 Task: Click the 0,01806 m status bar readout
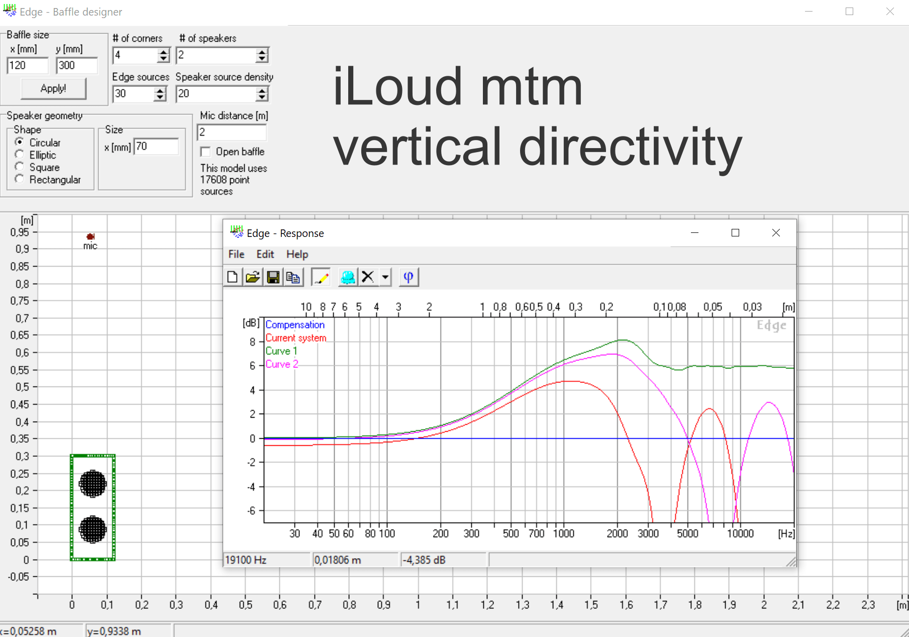355,560
